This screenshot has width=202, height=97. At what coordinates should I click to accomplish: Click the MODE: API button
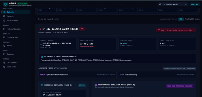pyautogui.click(x=195, y=4)
